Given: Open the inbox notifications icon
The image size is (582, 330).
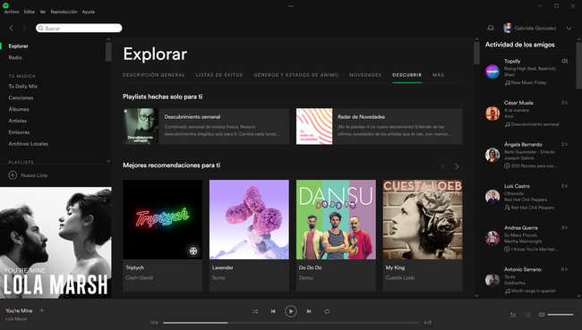Looking at the screenshot, I should pos(491,29).
